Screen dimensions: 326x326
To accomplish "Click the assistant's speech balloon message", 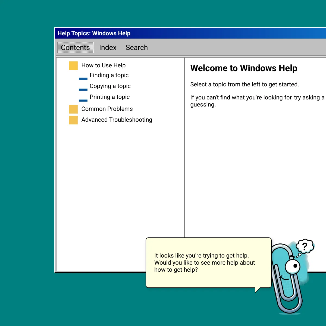I will tap(209, 263).
